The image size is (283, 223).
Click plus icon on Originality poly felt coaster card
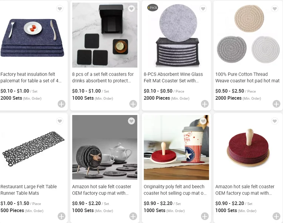(205, 216)
